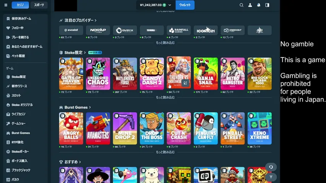326x183 pixels.
Task: Load more Stake限定 games with もっと読み込む
Action: point(165,98)
